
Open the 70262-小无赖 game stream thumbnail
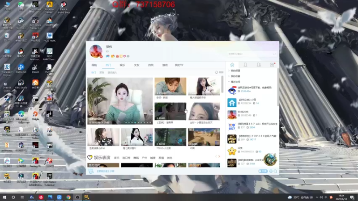click(170, 137)
